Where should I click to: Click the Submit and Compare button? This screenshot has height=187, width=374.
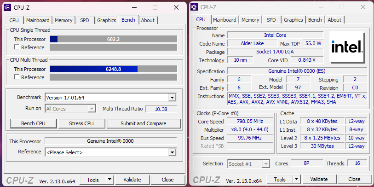coord(144,123)
